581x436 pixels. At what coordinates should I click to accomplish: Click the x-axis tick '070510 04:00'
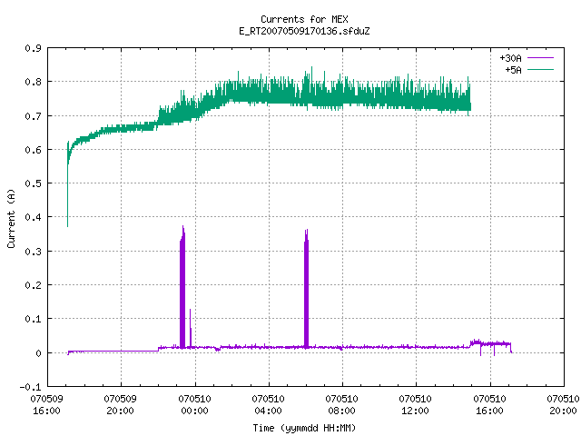coord(268,404)
